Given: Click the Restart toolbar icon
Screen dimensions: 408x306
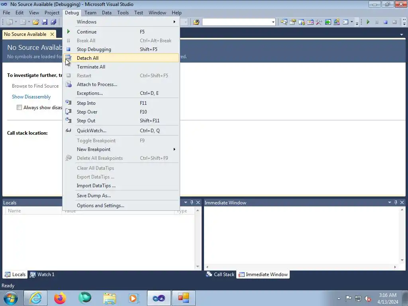Looking at the screenshot, I should 394,22.
